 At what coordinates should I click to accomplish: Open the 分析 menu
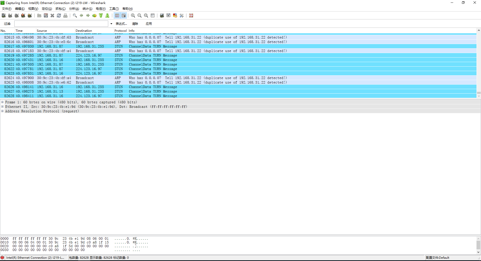pos(74,9)
